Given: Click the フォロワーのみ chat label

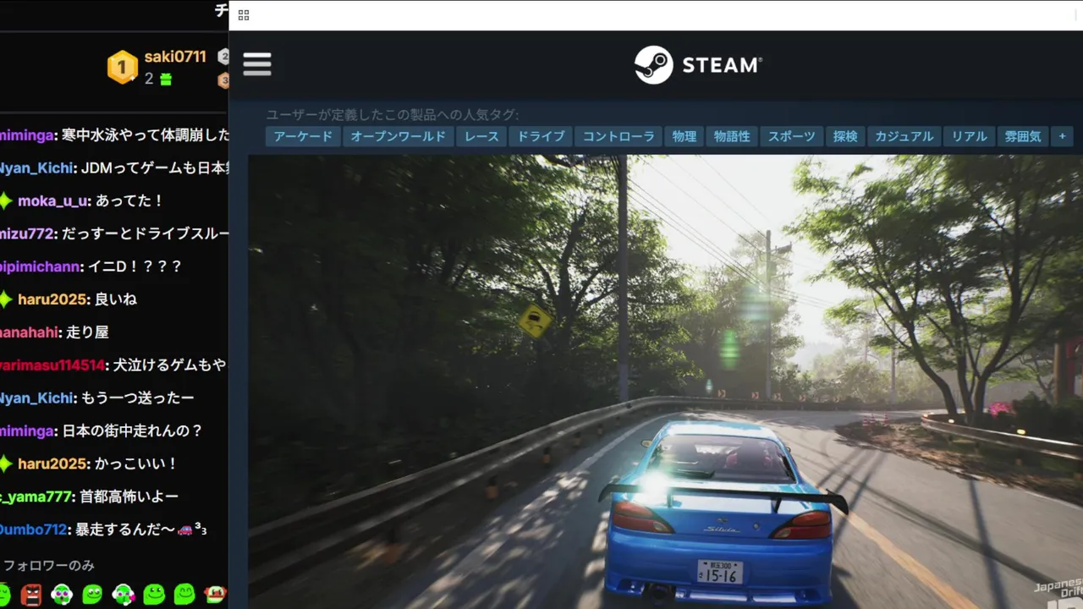Looking at the screenshot, I should 49,565.
